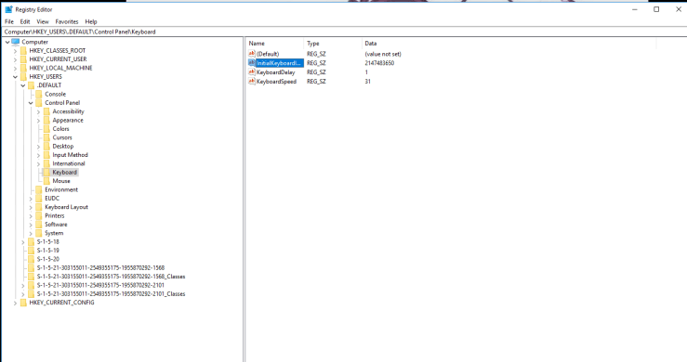Click the Computer icon in tree
The image size is (687, 362).
click(15, 42)
